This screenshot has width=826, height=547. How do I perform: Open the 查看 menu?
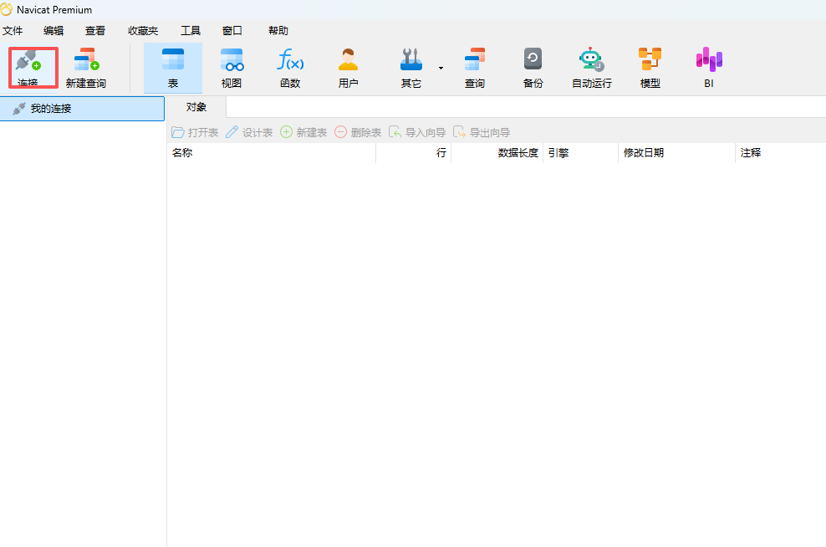click(x=95, y=31)
